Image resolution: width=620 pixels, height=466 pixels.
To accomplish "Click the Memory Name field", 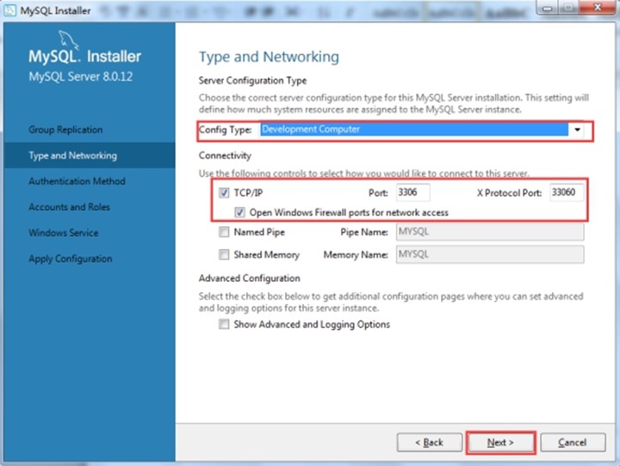I will click(x=490, y=254).
